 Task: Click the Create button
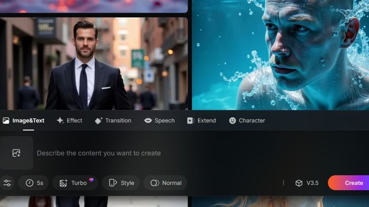pyautogui.click(x=349, y=183)
